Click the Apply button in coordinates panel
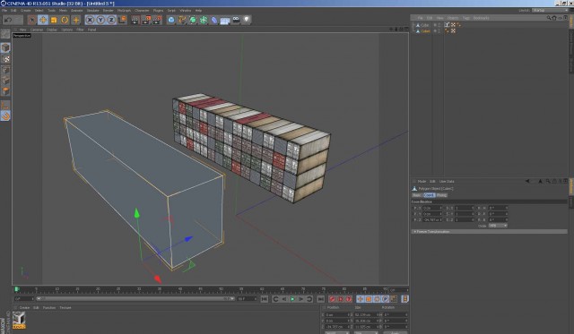This screenshot has width=574, height=334. [x=395, y=333]
